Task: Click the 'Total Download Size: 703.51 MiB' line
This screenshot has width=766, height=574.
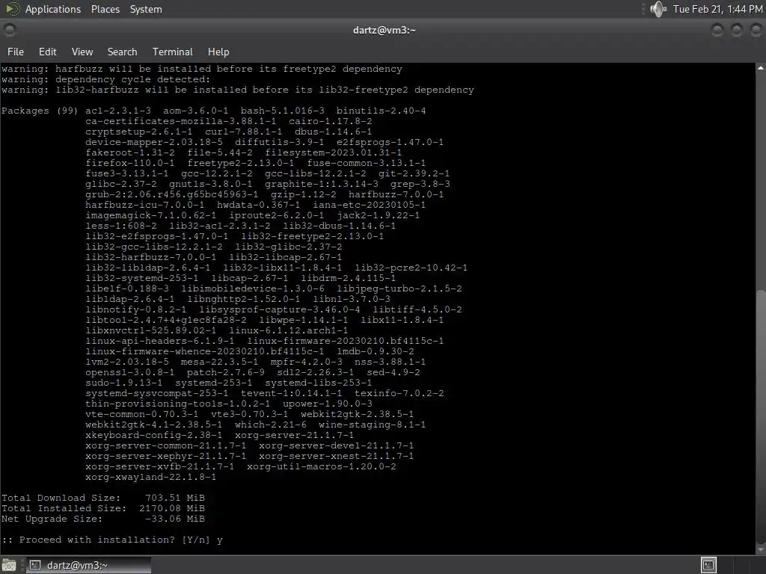Action: (x=103, y=498)
